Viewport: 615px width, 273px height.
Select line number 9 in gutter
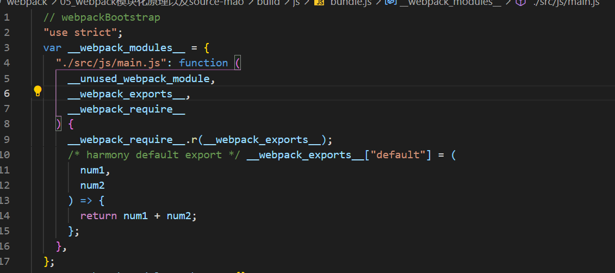(x=7, y=139)
